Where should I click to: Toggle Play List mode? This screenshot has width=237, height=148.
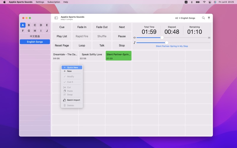point(62,36)
